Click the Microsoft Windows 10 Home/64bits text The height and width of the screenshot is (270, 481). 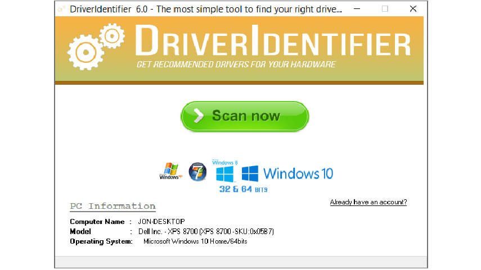tap(195, 241)
